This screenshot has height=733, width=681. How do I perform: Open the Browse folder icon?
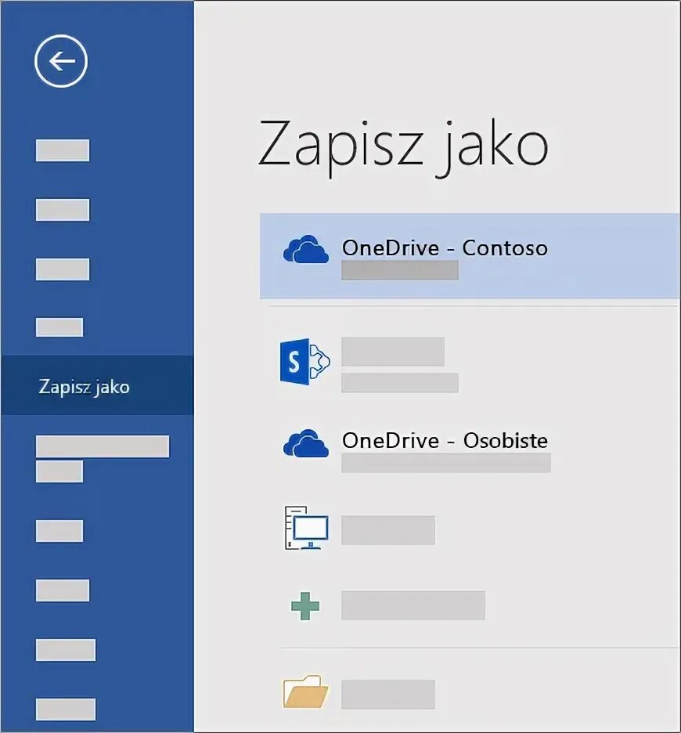coord(306,691)
